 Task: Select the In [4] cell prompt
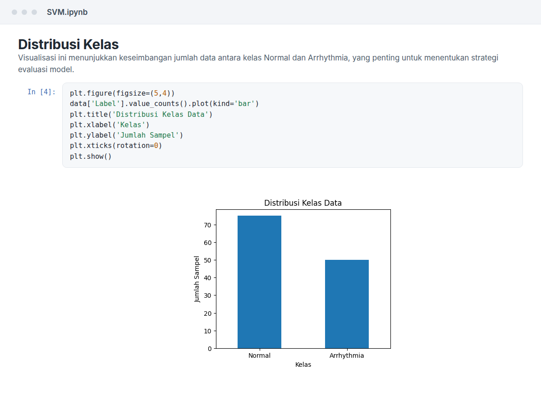click(41, 92)
